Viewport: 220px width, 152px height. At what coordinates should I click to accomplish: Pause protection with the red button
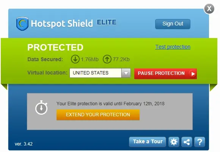tap(165, 74)
